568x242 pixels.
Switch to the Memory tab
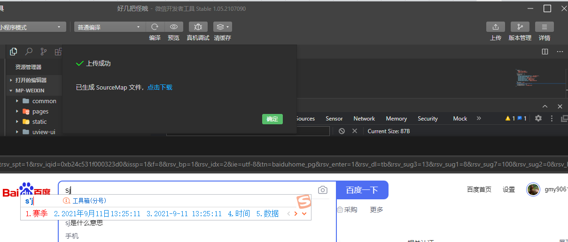(396, 119)
